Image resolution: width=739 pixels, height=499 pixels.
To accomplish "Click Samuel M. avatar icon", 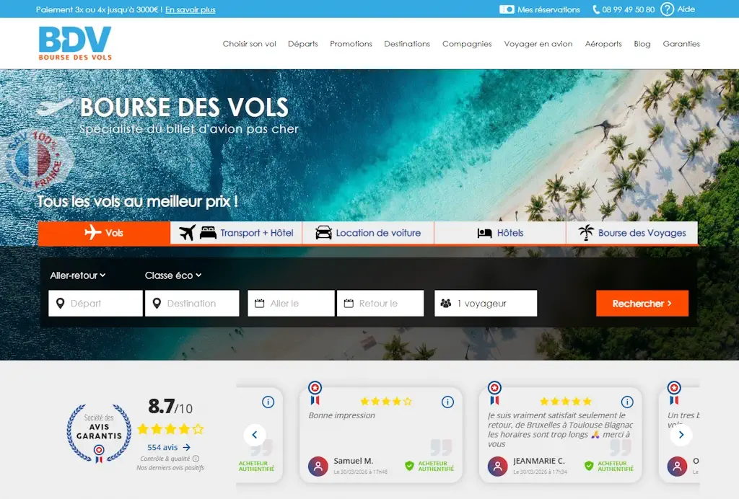I will click(x=318, y=466).
